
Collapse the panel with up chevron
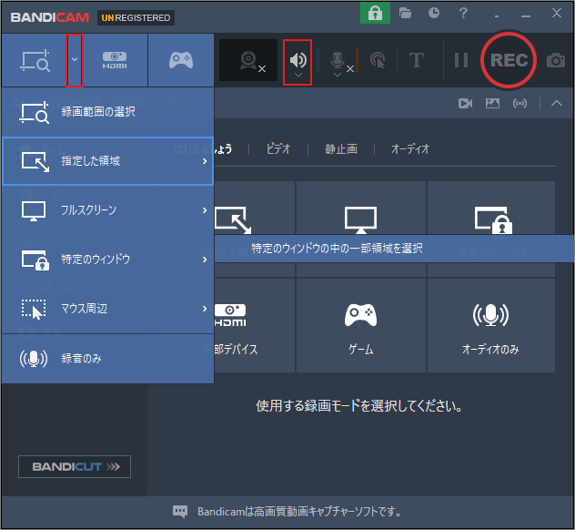[556, 104]
